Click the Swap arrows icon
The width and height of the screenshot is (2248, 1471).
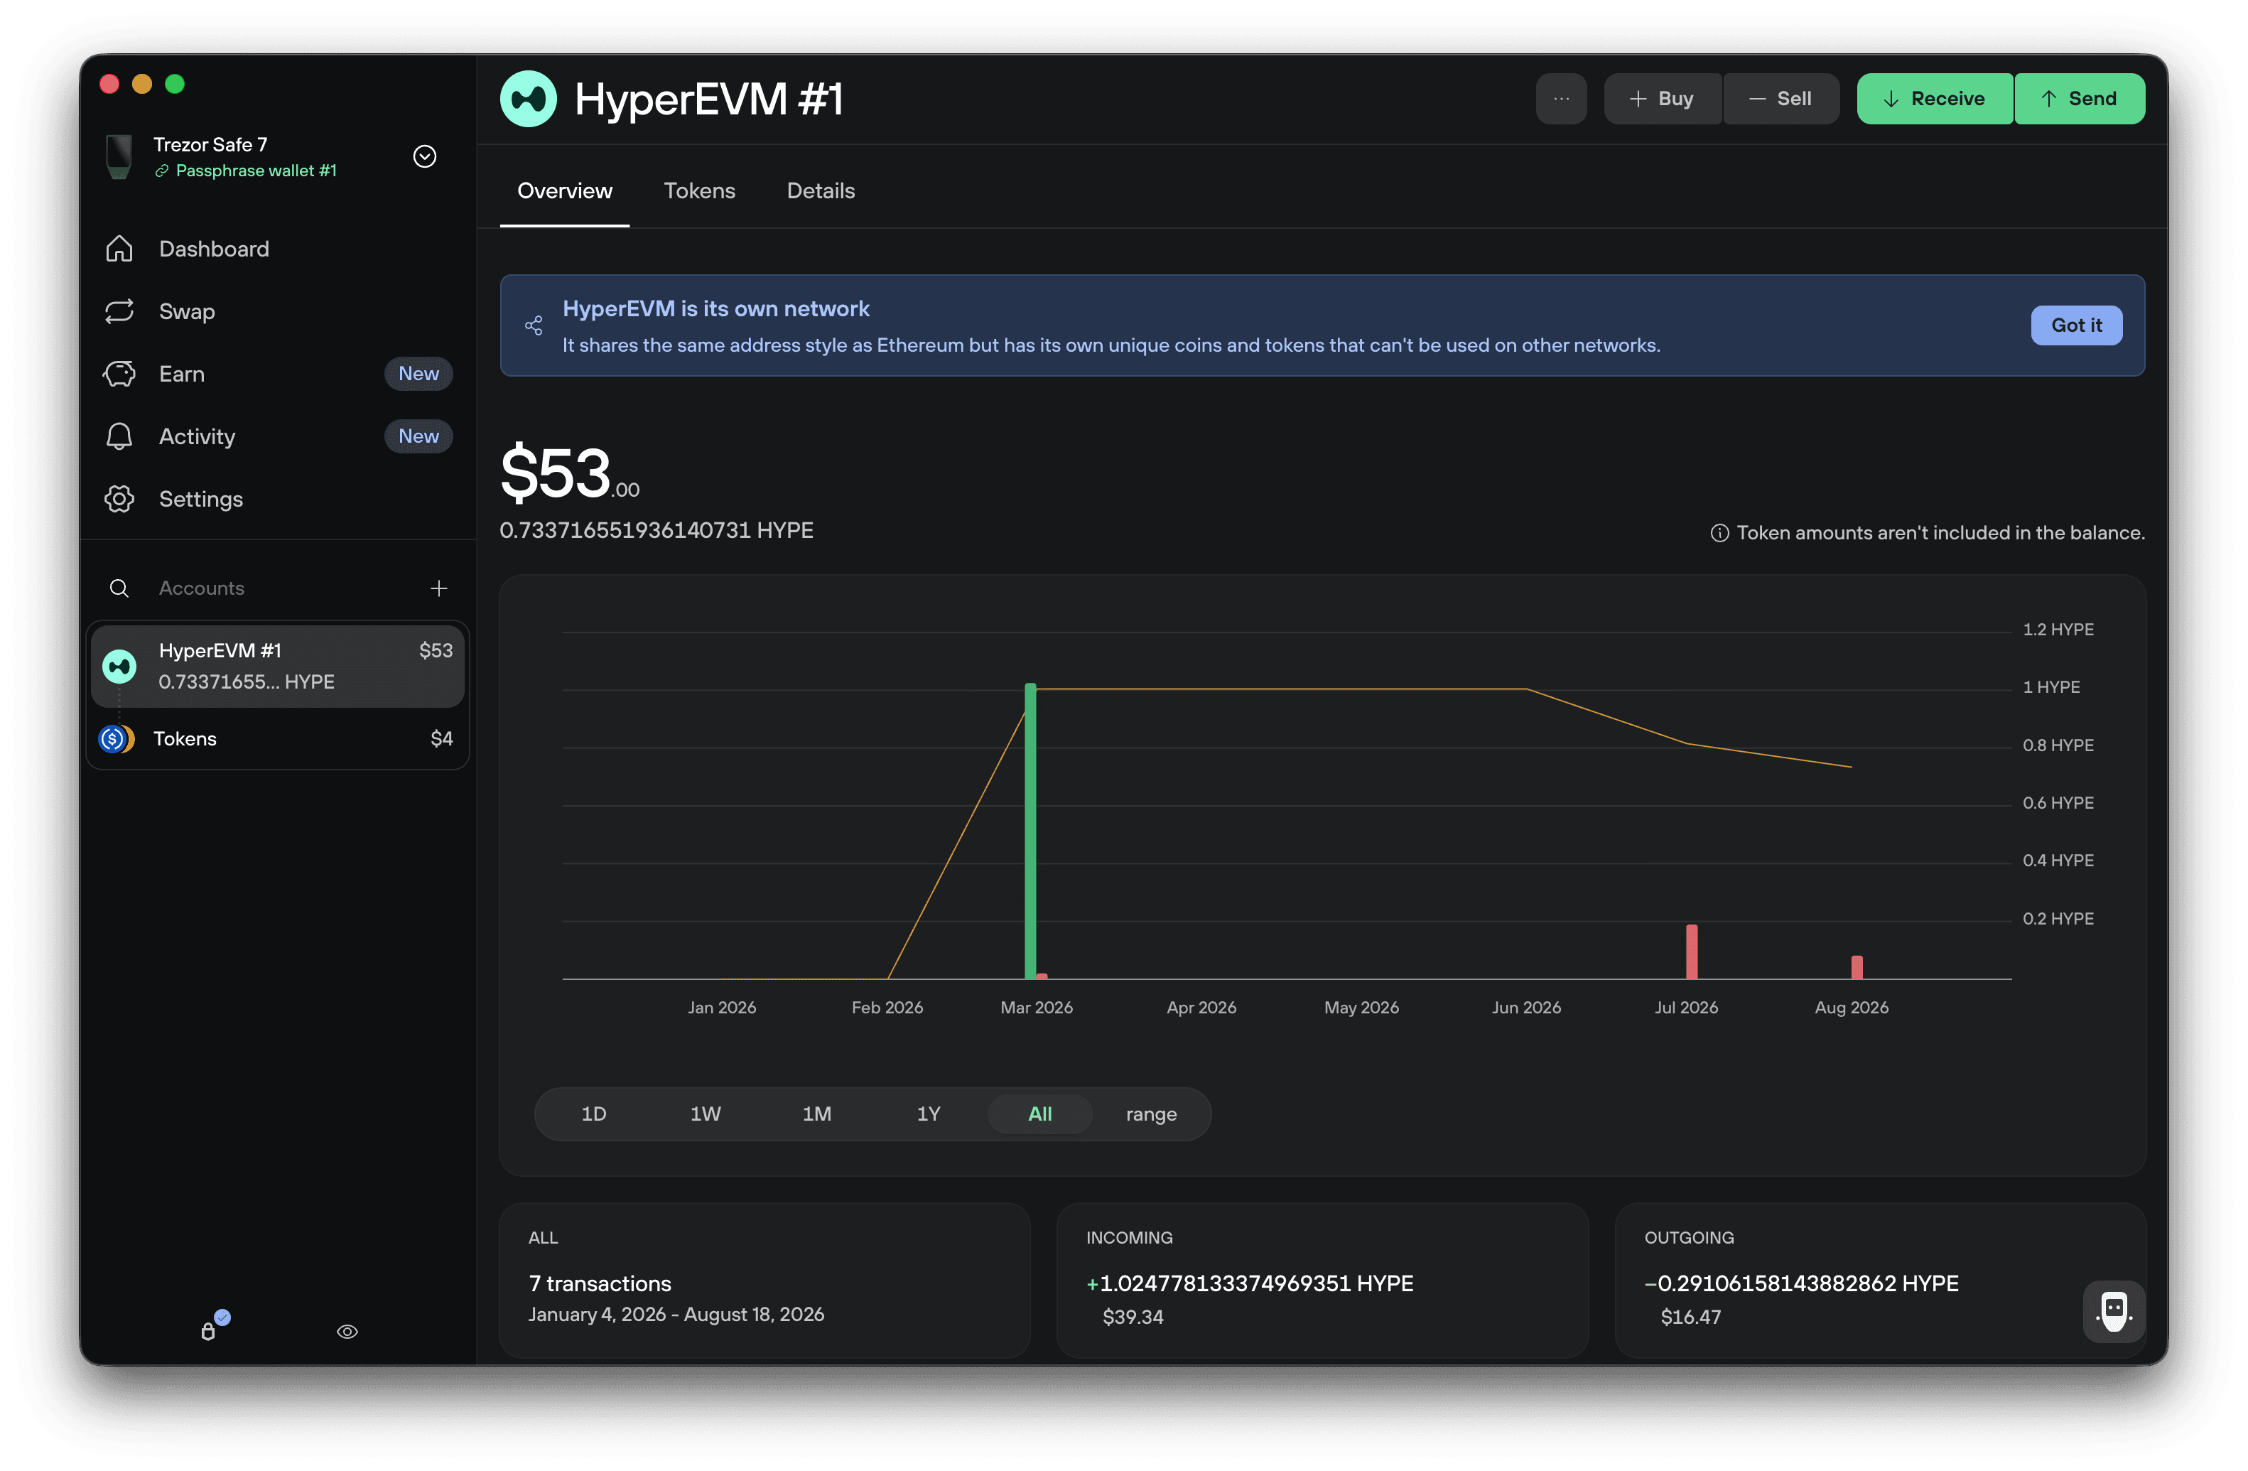coord(119,311)
